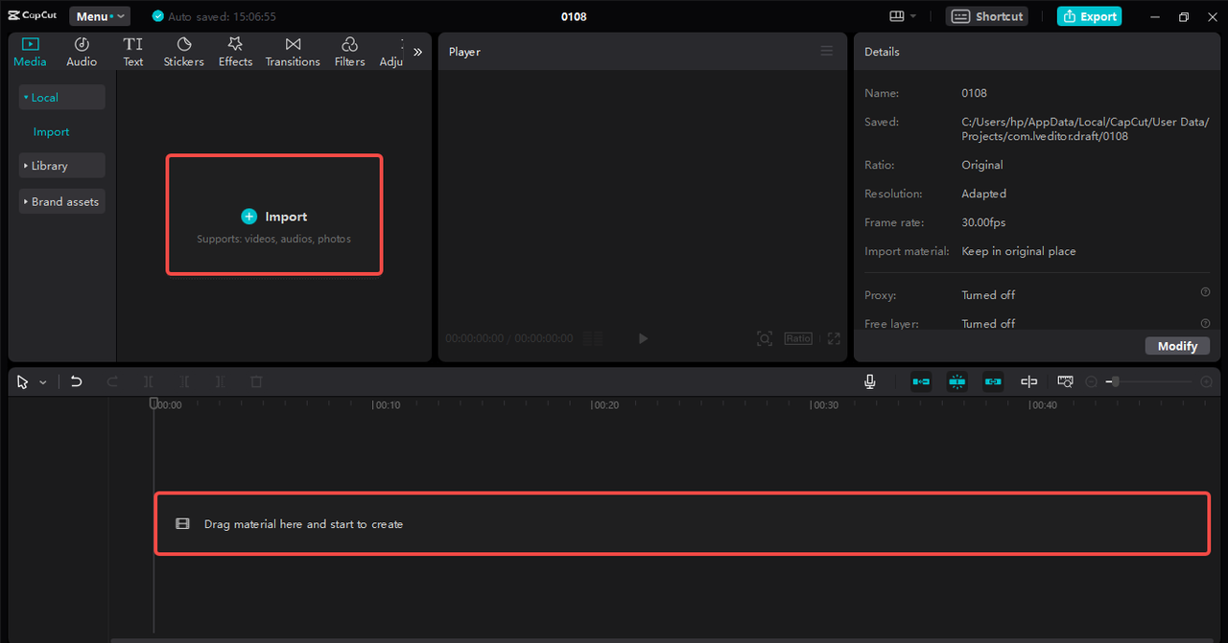Click the saved path text in Details

click(1085, 128)
